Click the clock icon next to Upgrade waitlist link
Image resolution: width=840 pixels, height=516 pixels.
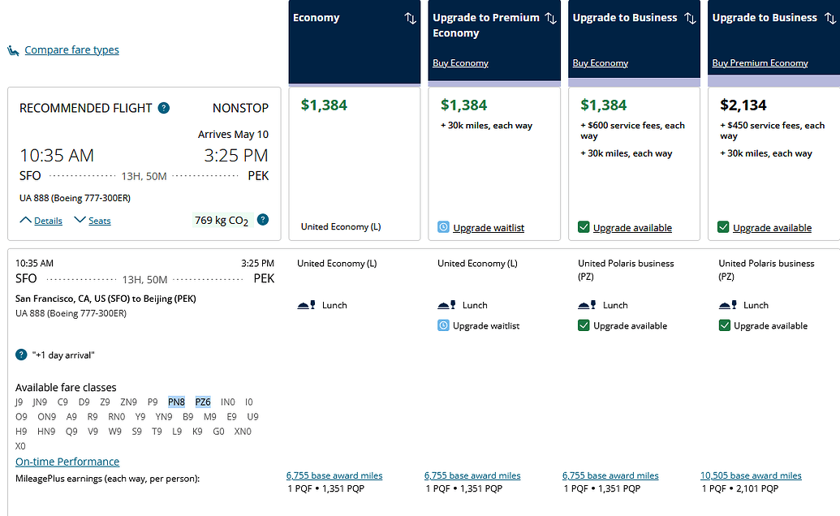[444, 227]
